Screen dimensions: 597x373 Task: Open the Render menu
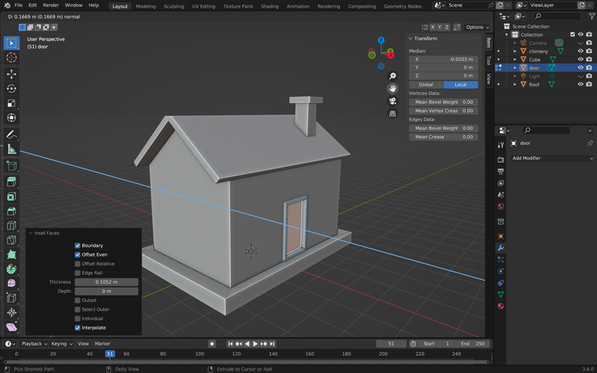coord(51,6)
